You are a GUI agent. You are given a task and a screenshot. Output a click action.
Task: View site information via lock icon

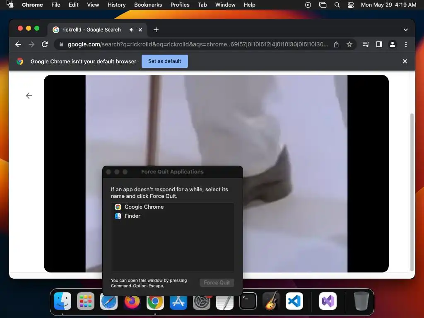pyautogui.click(x=61, y=44)
